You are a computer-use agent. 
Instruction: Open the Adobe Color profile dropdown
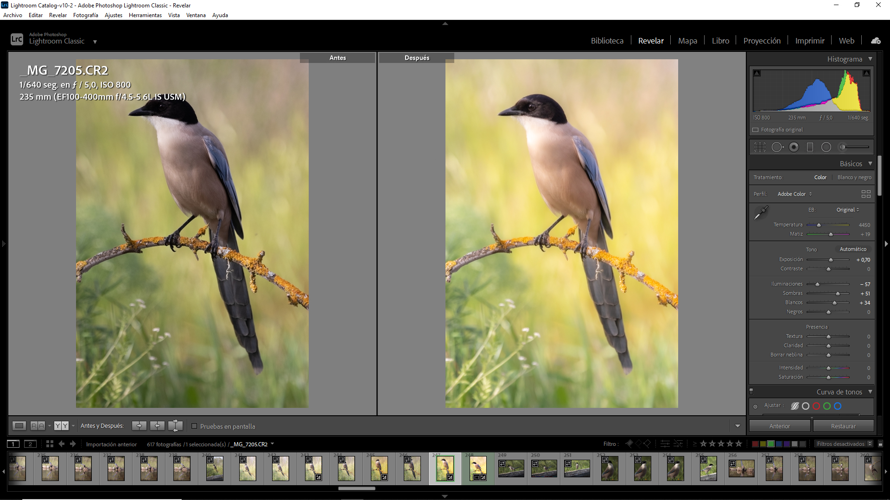795,194
